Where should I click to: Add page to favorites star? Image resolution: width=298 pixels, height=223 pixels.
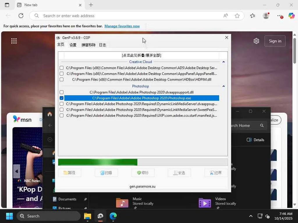(x=237, y=16)
